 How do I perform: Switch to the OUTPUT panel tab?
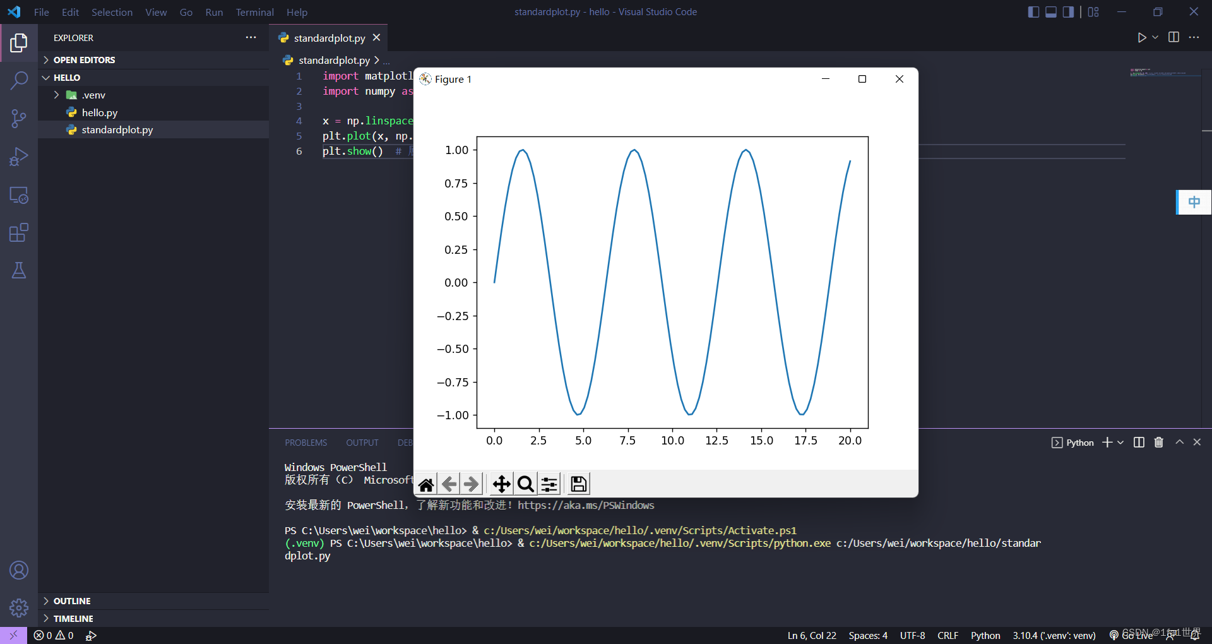pyautogui.click(x=362, y=443)
